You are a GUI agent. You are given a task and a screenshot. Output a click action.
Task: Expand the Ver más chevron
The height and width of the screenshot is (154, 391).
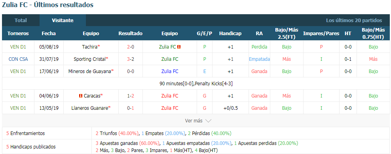pos(208,121)
